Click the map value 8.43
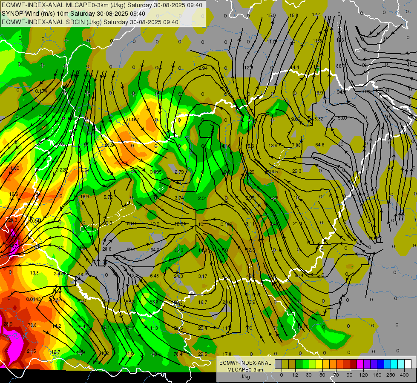This screenshot has width=417, height=383. (x=179, y=250)
